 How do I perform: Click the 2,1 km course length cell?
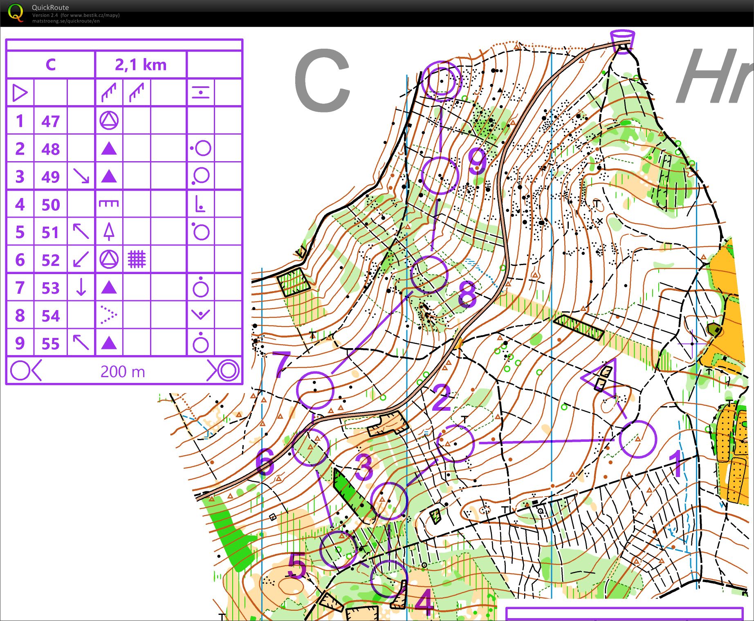click(x=141, y=64)
